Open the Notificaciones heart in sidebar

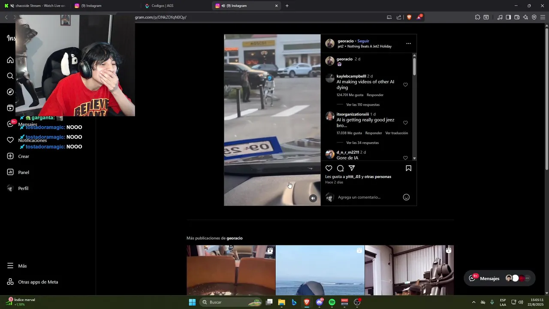[10, 140]
